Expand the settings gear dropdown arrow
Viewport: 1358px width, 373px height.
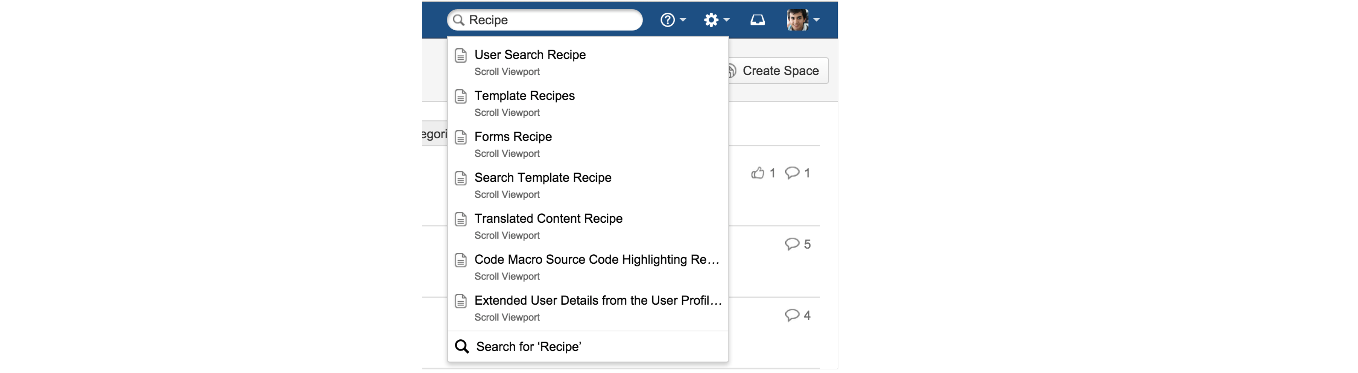[727, 20]
